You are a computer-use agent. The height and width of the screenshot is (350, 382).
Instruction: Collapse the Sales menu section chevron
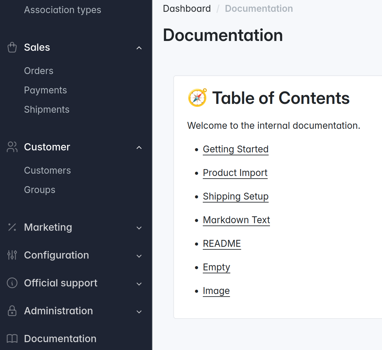coord(139,48)
